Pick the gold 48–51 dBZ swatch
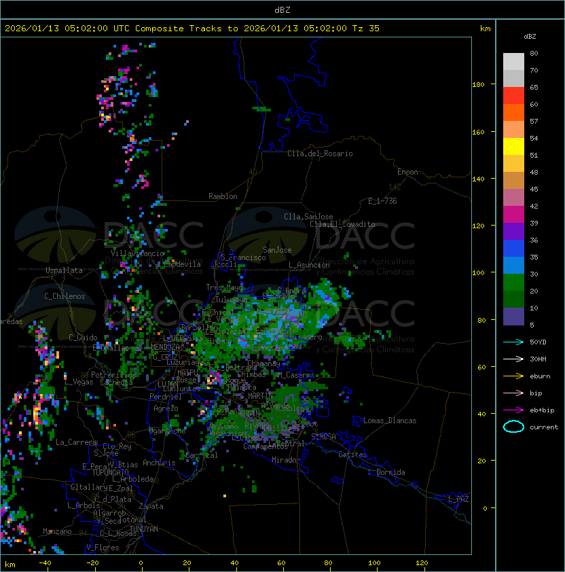Screen dimensions: 565x572 click(513, 164)
